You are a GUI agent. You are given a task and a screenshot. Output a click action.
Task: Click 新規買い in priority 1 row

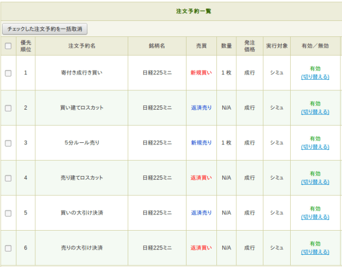click(201, 73)
